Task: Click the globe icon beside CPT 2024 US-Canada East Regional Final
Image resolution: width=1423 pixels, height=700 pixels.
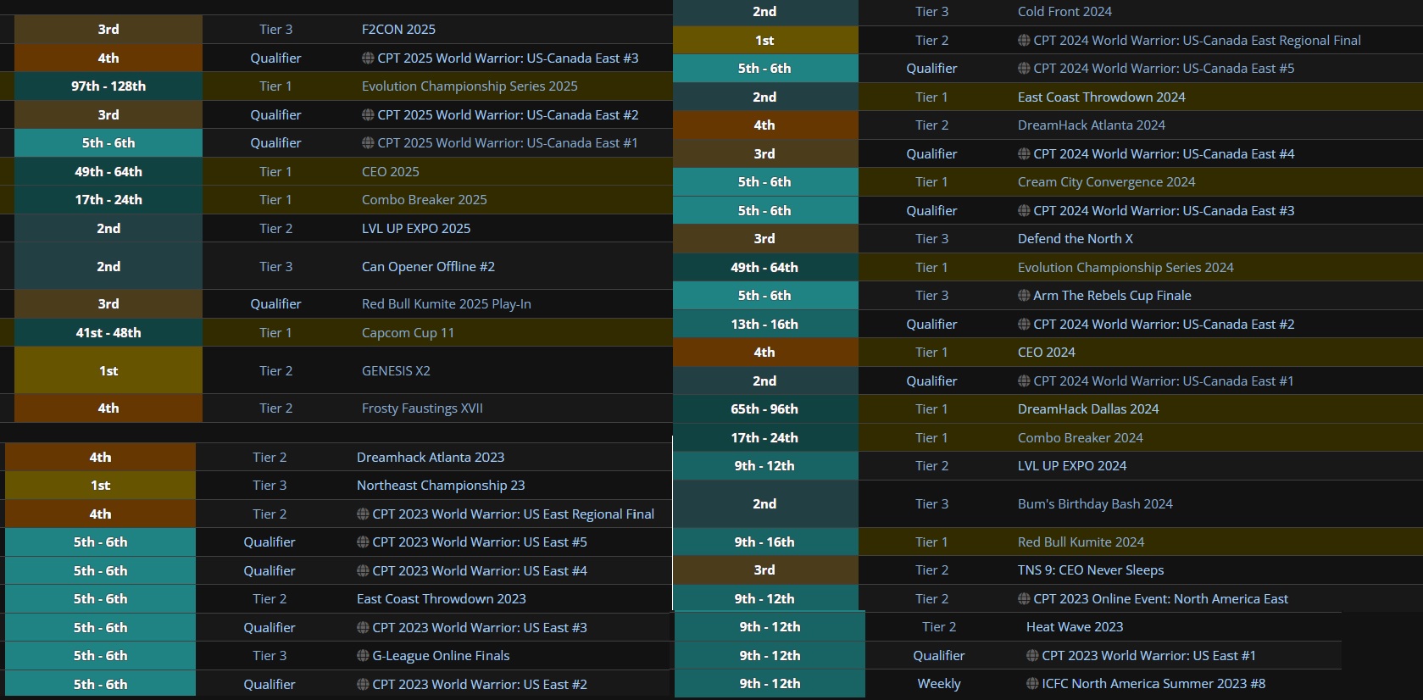Action: pos(1024,41)
